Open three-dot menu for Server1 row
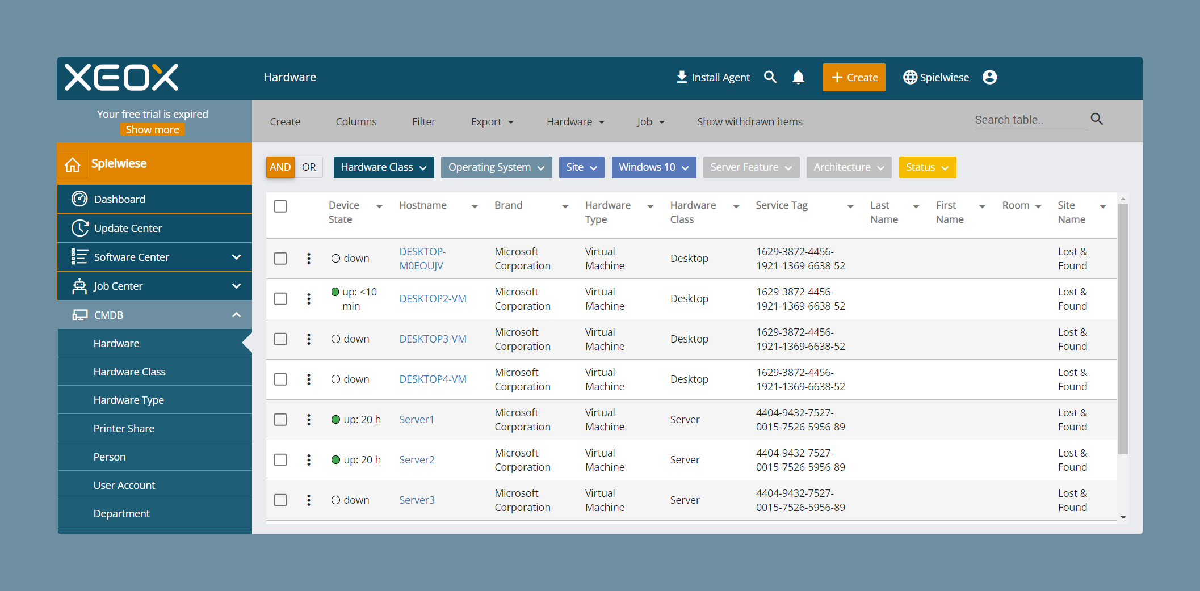The height and width of the screenshot is (591, 1200). tap(309, 420)
